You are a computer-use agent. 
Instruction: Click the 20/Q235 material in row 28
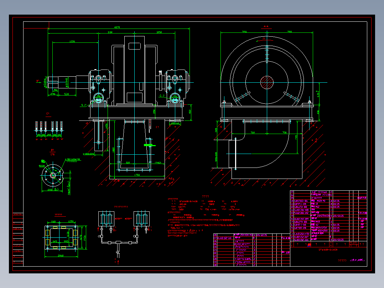pos(262,235)
